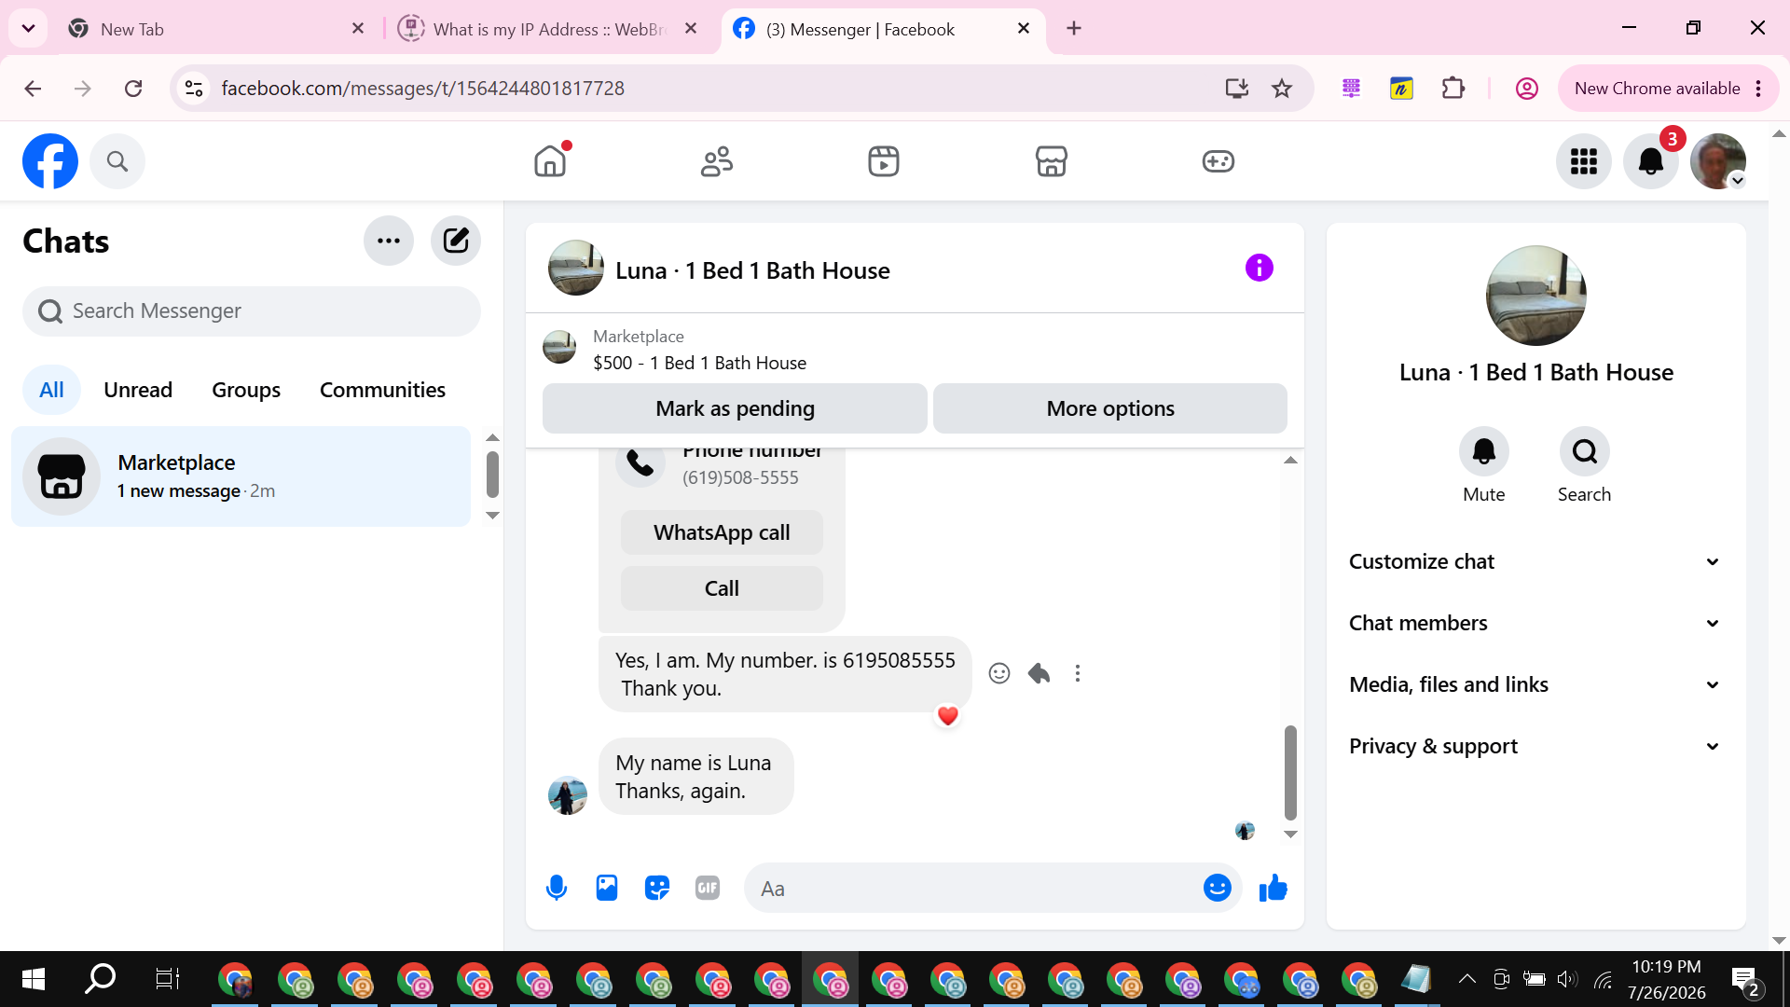Image resolution: width=1790 pixels, height=1007 pixels.
Task: Click the Mark as pending button
Action: coord(735,408)
